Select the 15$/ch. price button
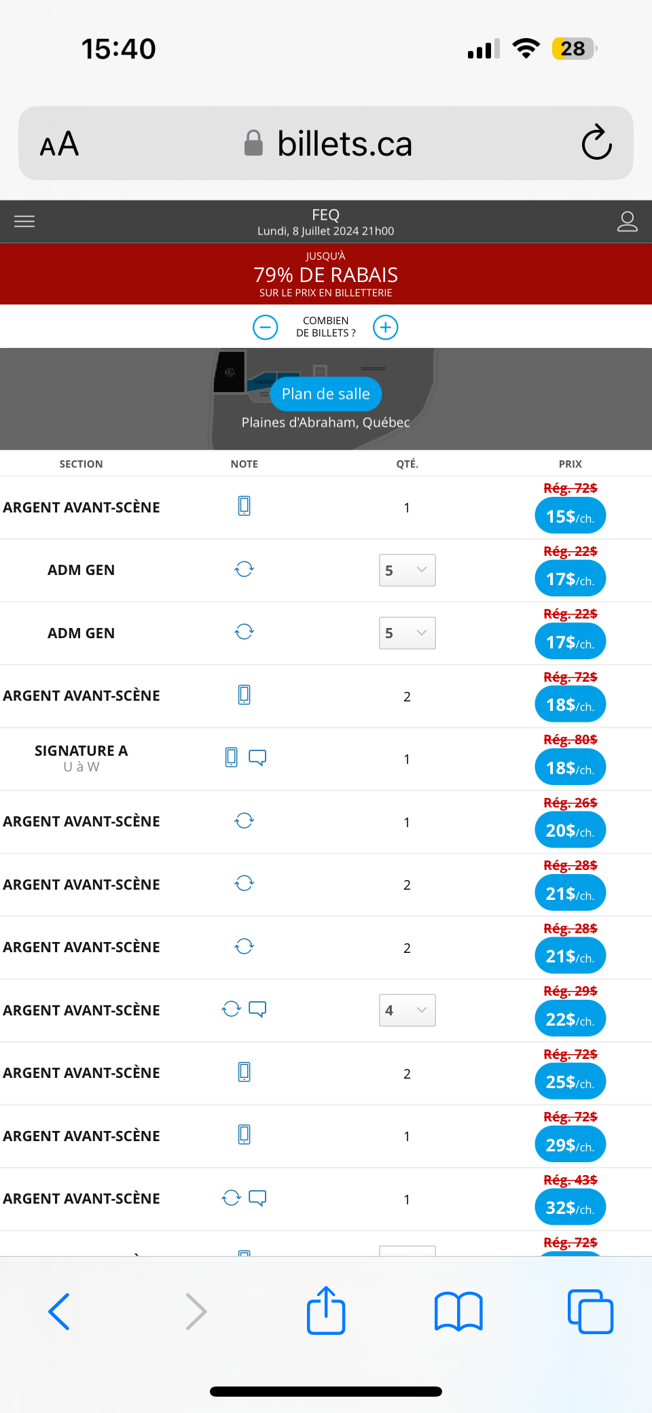The height and width of the screenshot is (1413, 652). pyautogui.click(x=570, y=516)
